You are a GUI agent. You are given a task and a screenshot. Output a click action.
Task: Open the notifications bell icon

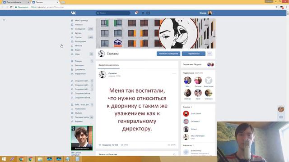pyautogui.click(x=136, y=13)
